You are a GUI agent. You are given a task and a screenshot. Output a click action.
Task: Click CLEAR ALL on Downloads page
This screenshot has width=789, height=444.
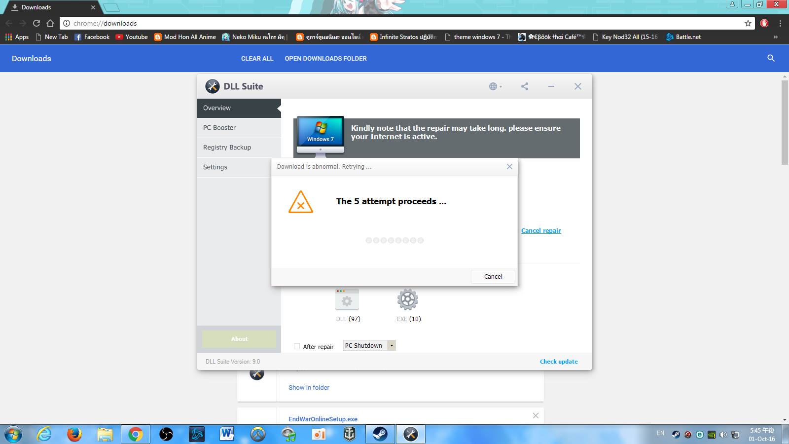[257, 59]
